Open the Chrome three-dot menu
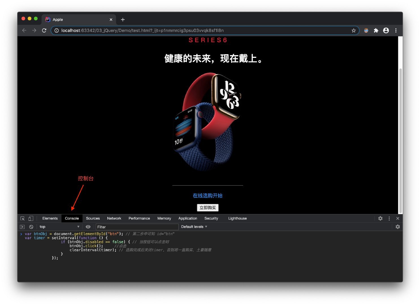The width and height of the screenshot is (420, 305). pos(396,30)
